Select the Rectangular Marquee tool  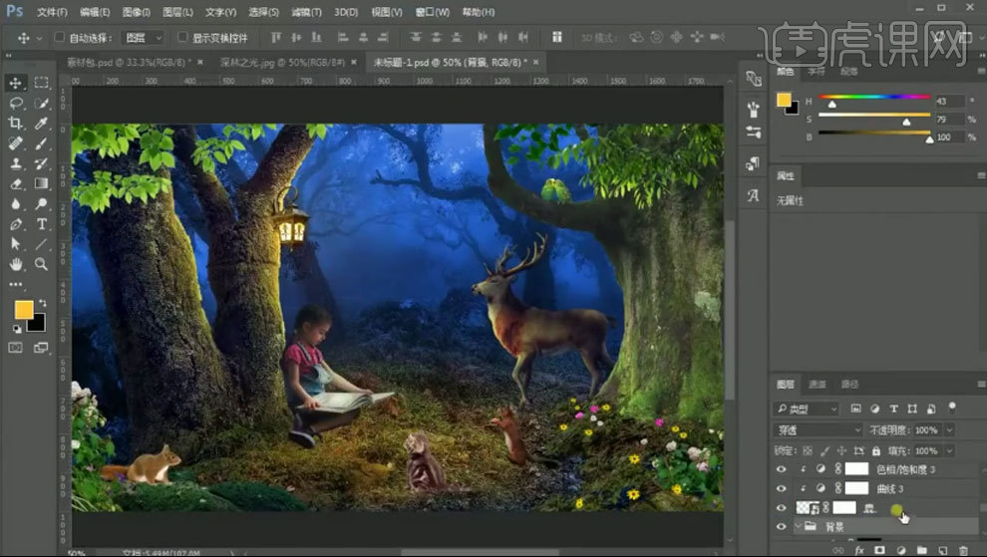pyautogui.click(x=42, y=83)
